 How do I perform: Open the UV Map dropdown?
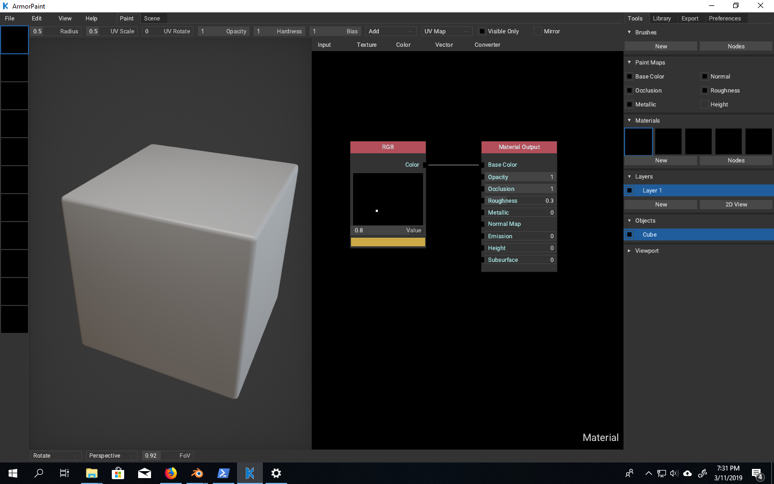447,31
